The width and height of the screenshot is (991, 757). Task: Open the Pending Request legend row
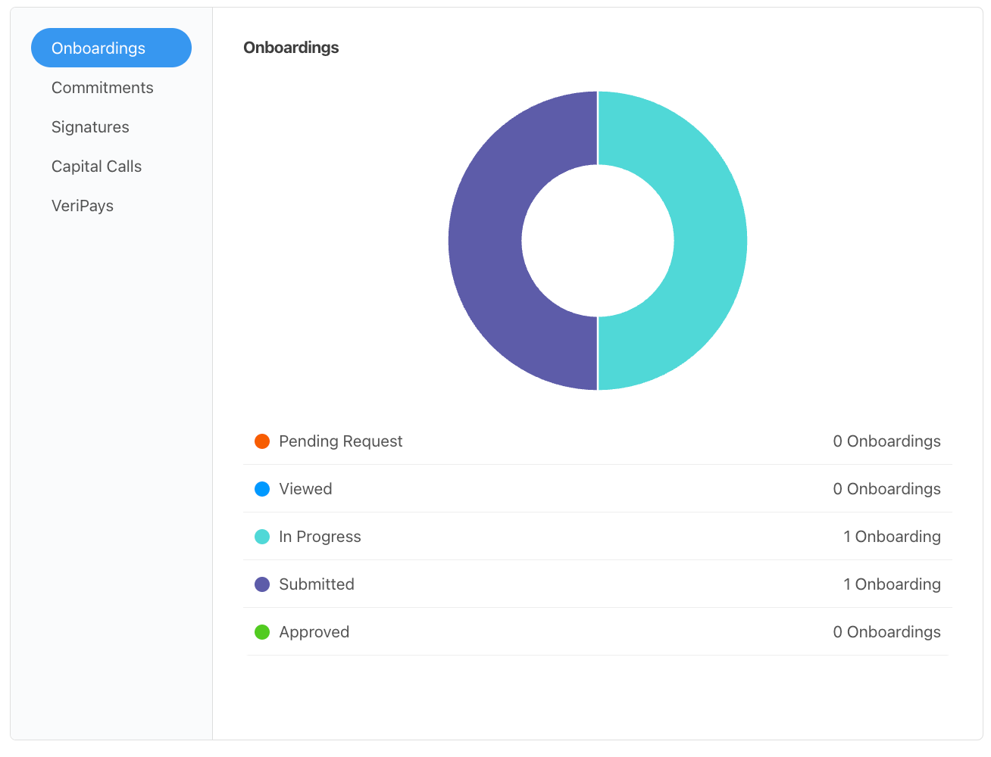coord(598,441)
